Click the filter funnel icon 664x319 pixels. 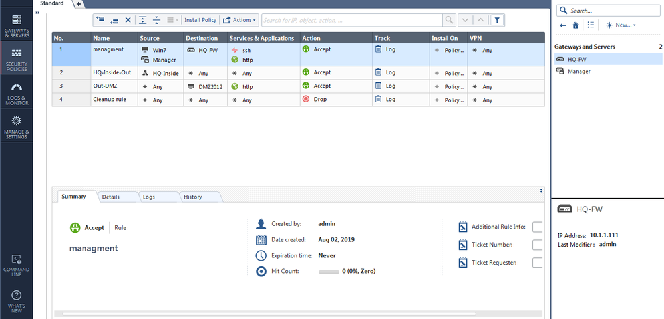point(498,20)
